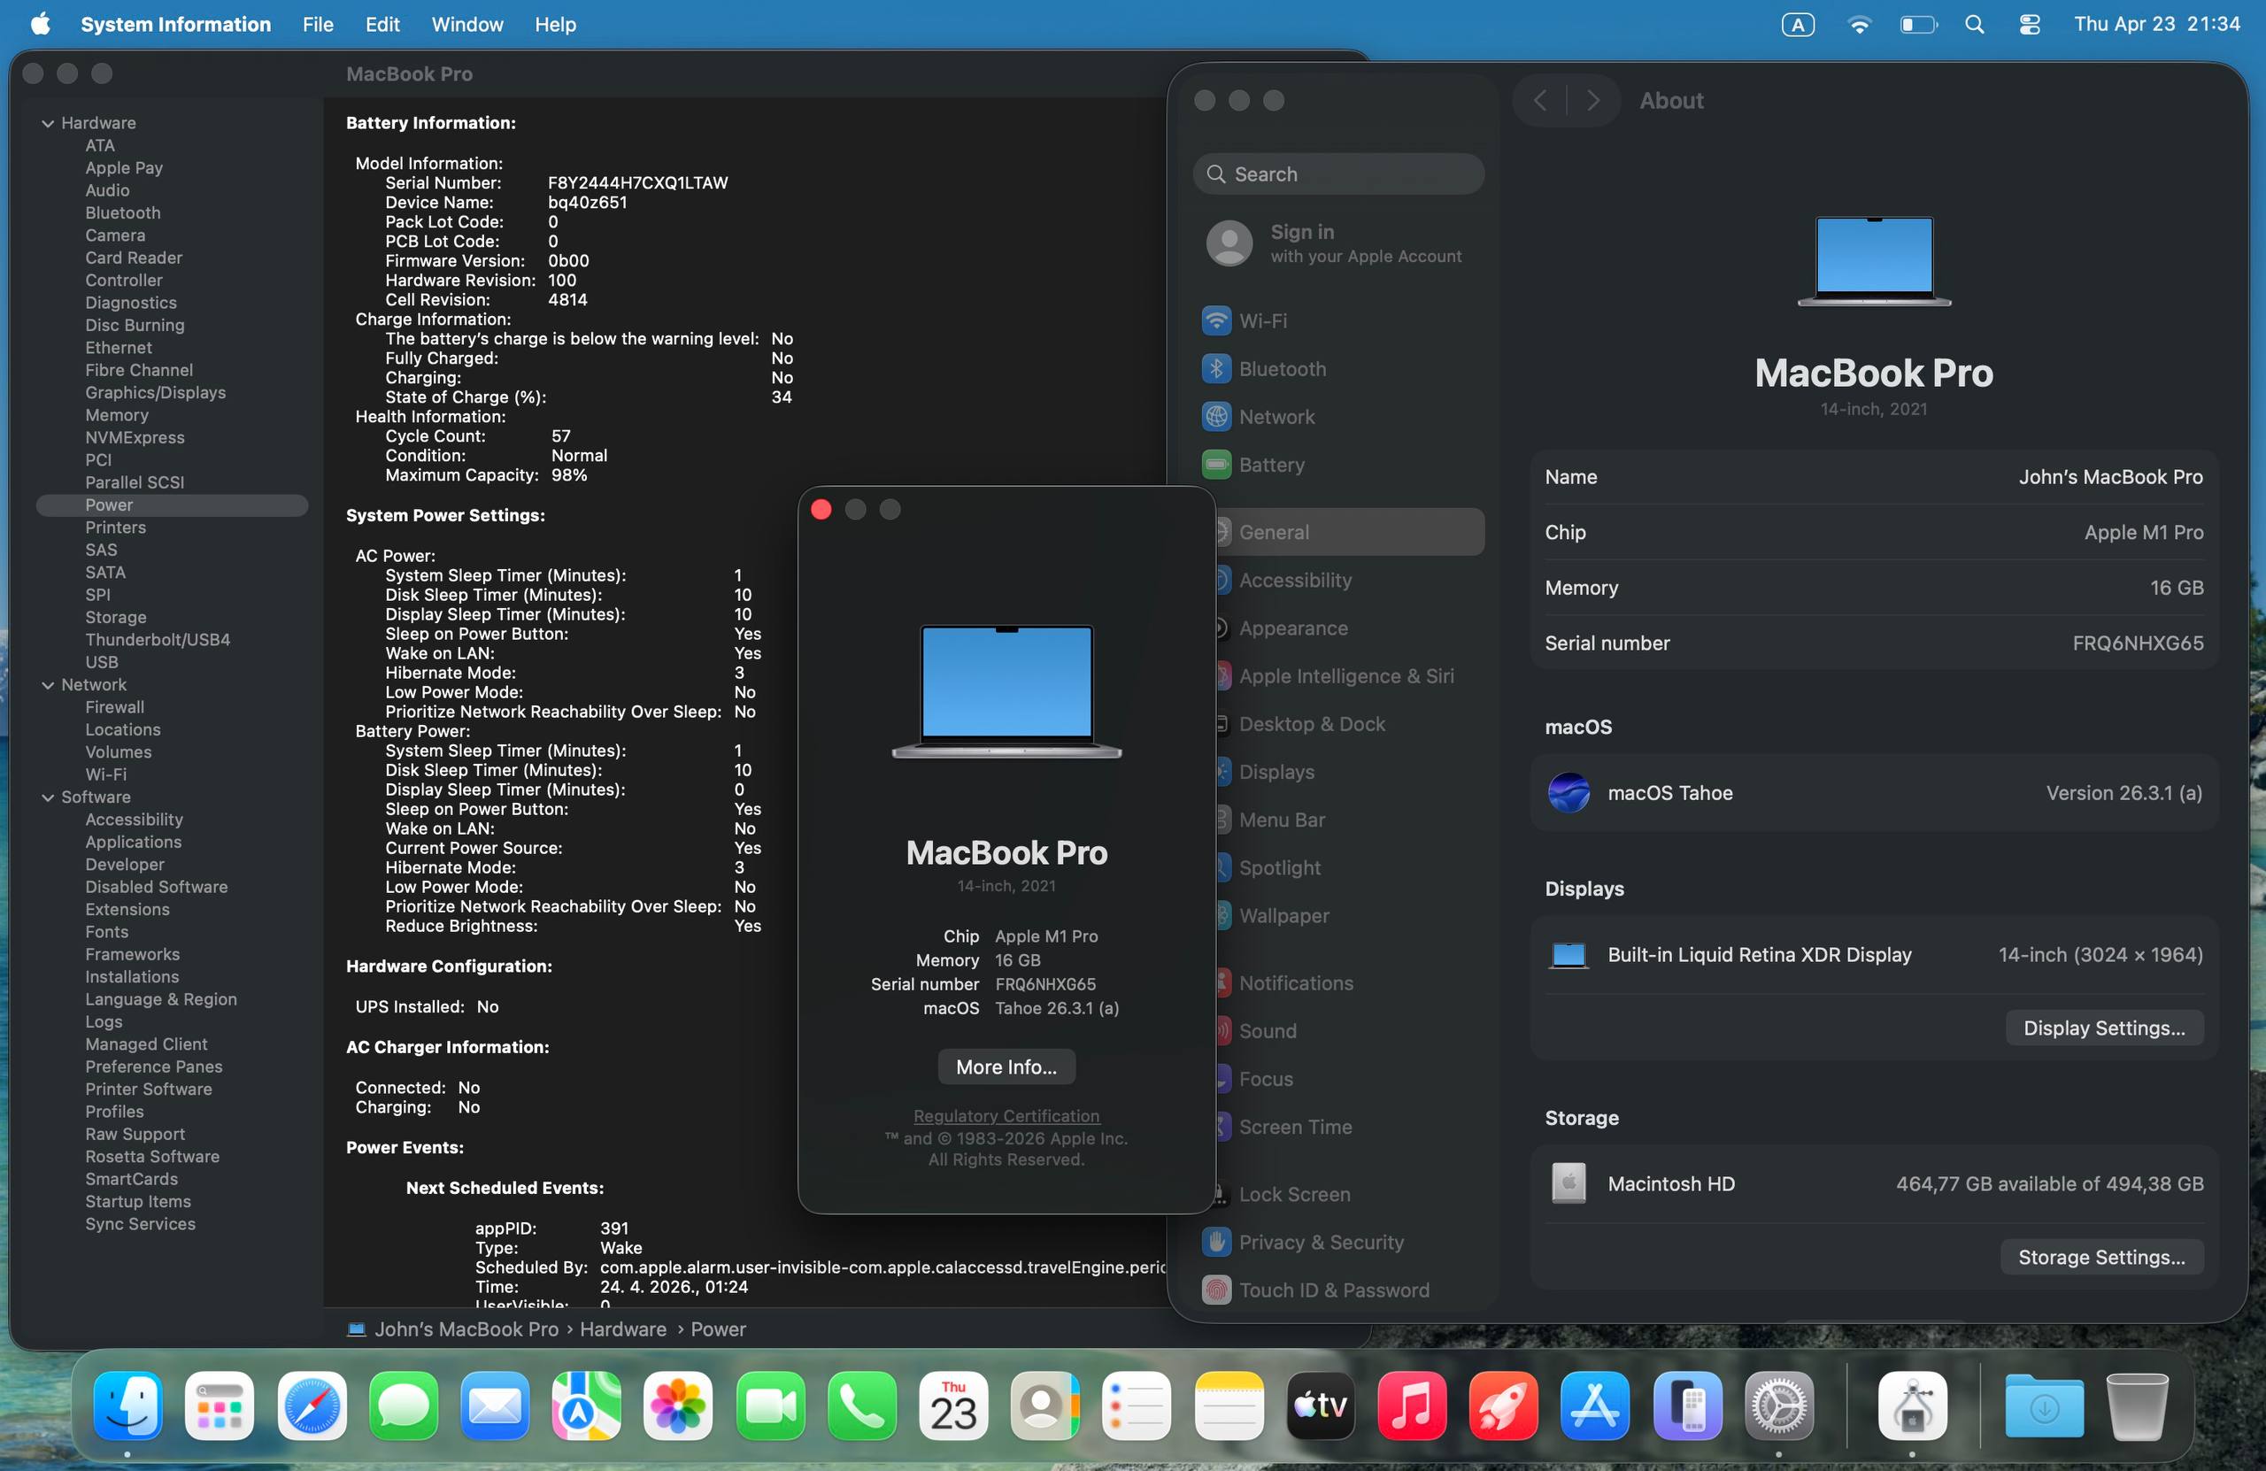Screen dimensions: 2266x1471
Task: Open Launchpad apps icon in Dock
Action: 220,1406
